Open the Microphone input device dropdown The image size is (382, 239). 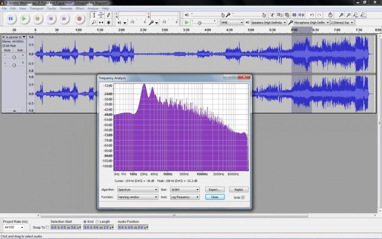(311, 22)
